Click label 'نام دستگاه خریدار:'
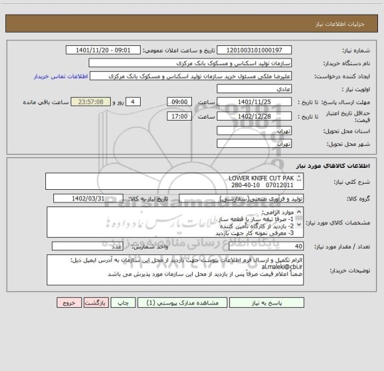This screenshot has width=384, height=371. [x=347, y=63]
